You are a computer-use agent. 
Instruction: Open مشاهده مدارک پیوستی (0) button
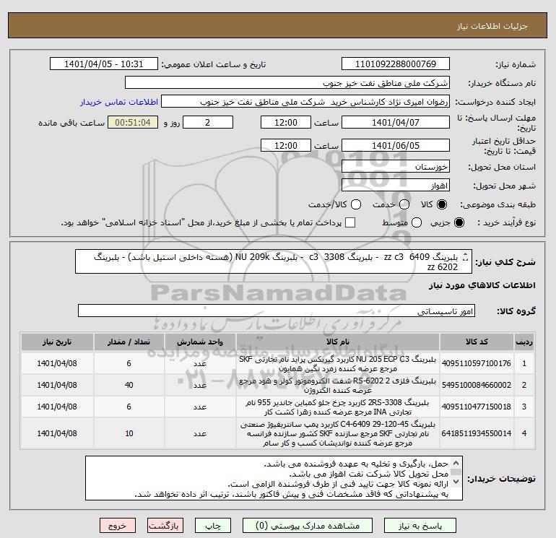(308, 526)
